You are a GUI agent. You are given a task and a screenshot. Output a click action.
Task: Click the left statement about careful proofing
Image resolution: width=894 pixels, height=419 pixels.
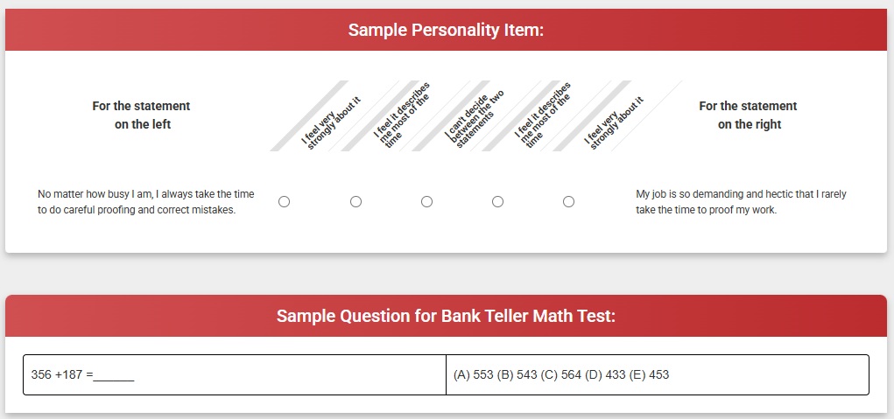coord(146,201)
